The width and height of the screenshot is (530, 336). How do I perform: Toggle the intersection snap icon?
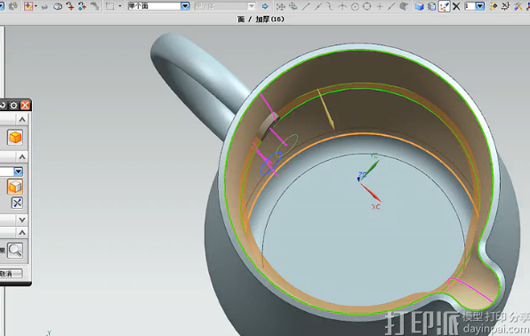coord(342,6)
